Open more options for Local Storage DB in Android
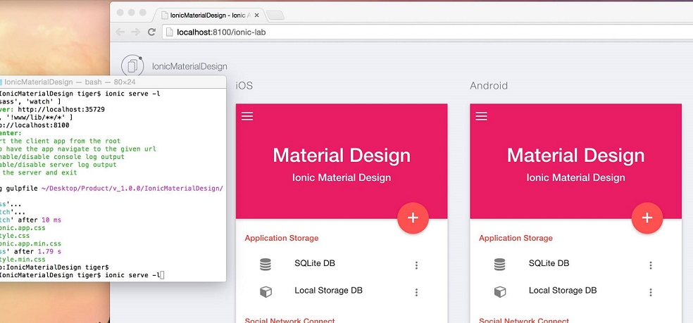This screenshot has width=693, height=323. click(x=651, y=292)
